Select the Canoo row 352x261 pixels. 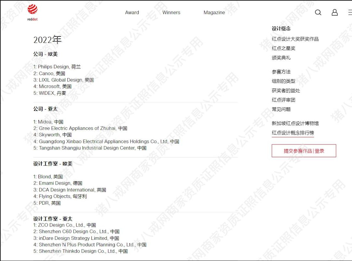coord(49,74)
